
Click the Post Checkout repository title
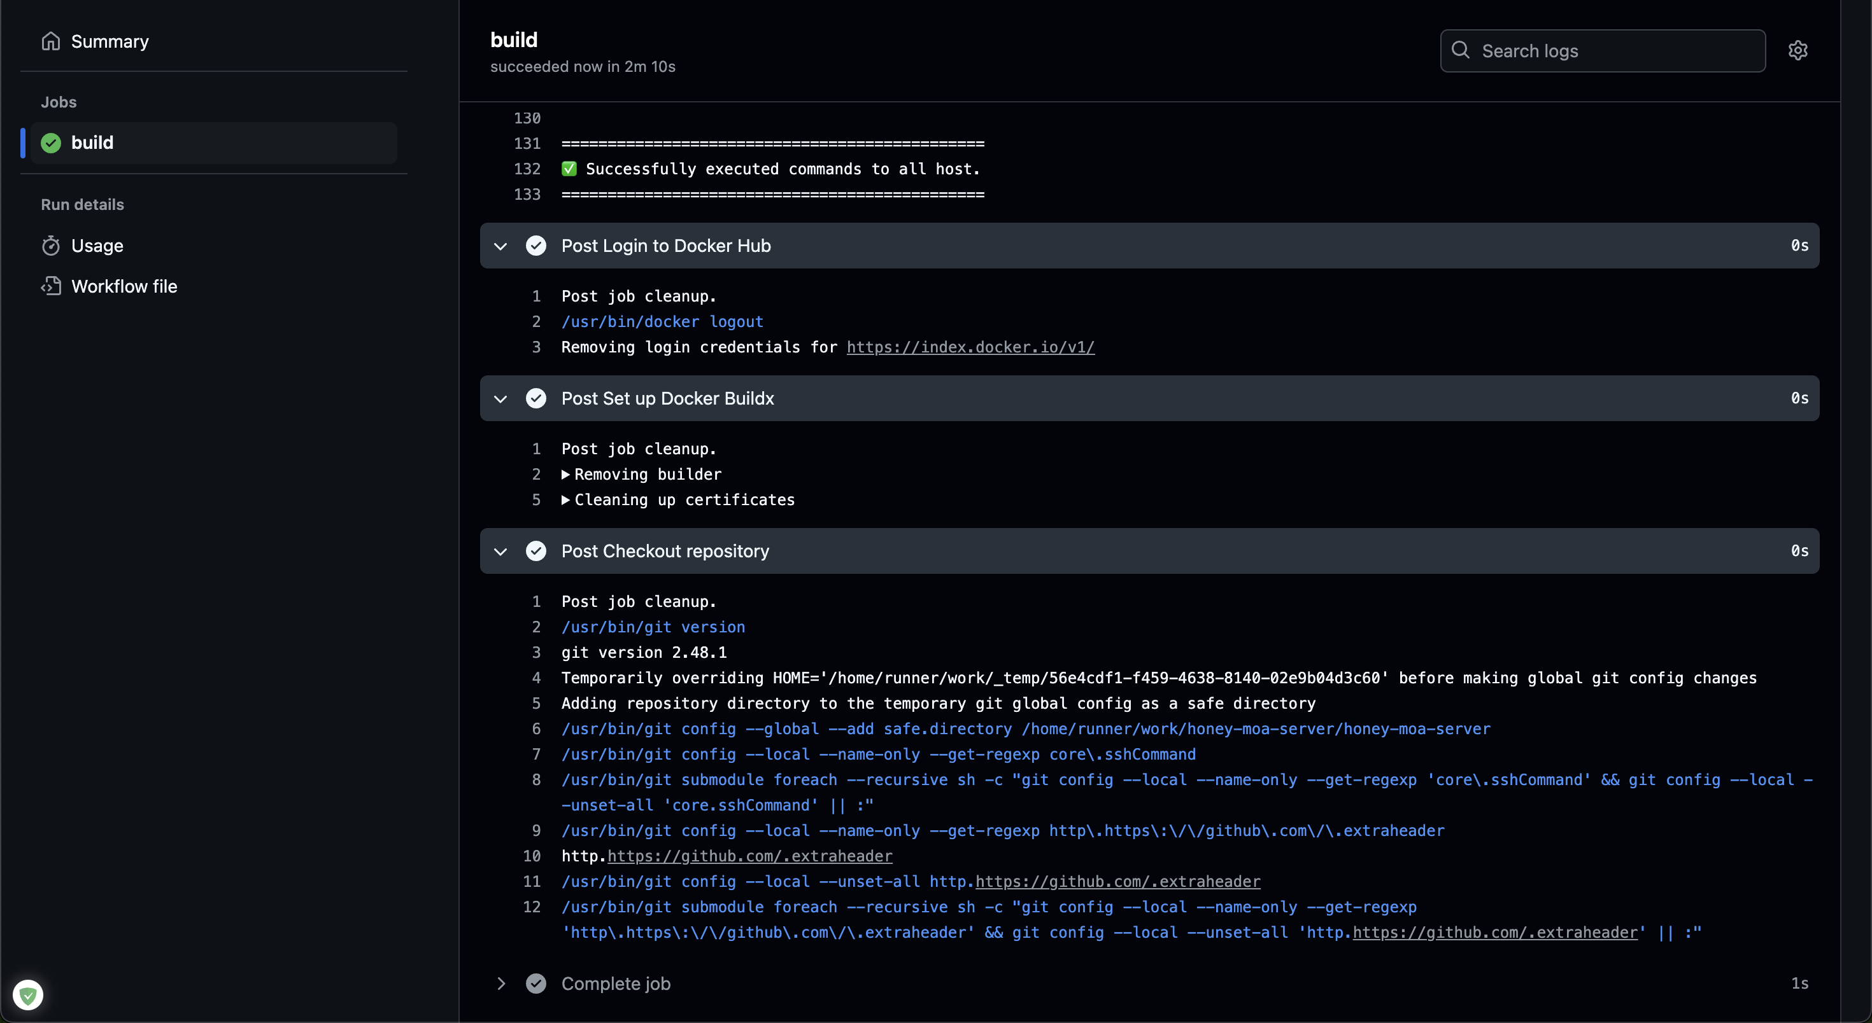pyautogui.click(x=665, y=551)
